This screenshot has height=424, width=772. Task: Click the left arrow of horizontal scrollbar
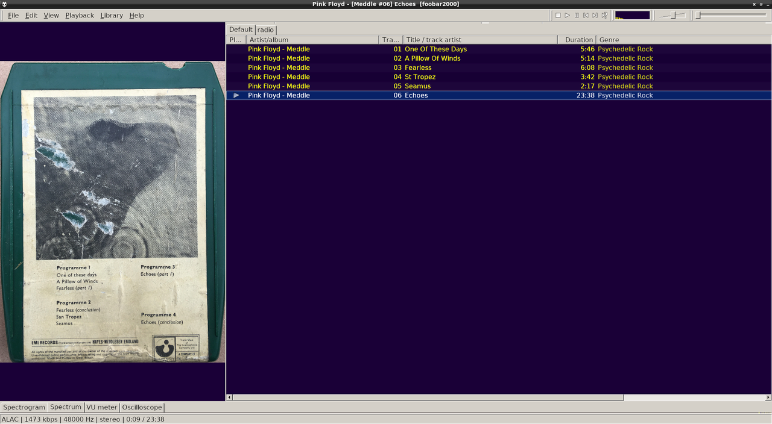coord(229,397)
